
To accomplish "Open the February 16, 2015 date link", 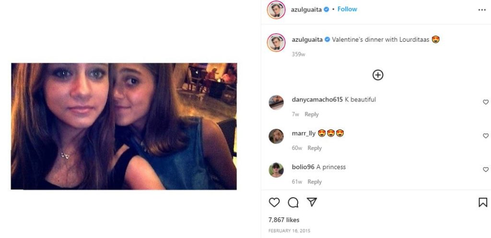I will (289, 231).
